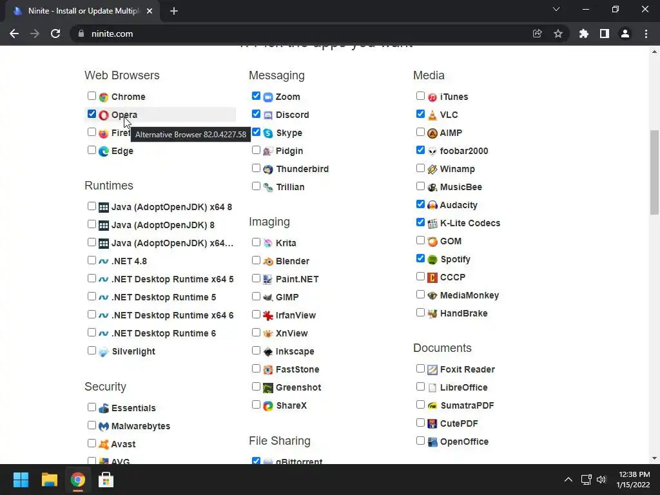
Task: Open the clock showing 12:38 PM
Action: pos(633,480)
